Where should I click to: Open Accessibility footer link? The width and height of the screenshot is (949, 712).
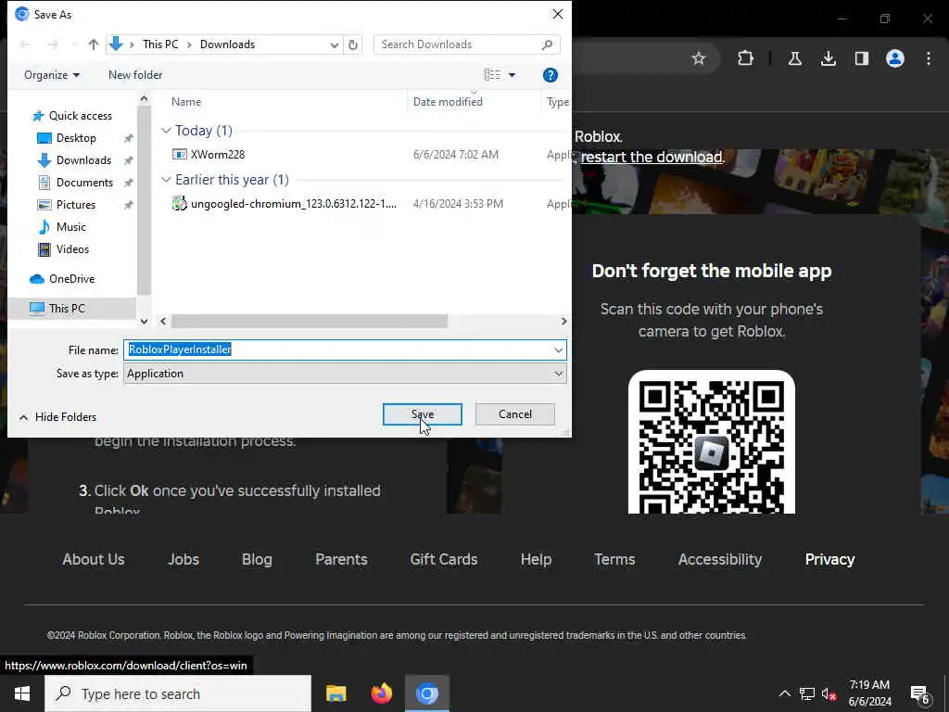pyautogui.click(x=719, y=559)
